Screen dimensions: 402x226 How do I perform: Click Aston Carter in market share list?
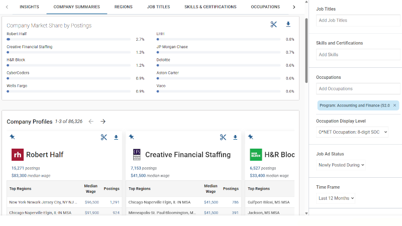(x=168, y=73)
